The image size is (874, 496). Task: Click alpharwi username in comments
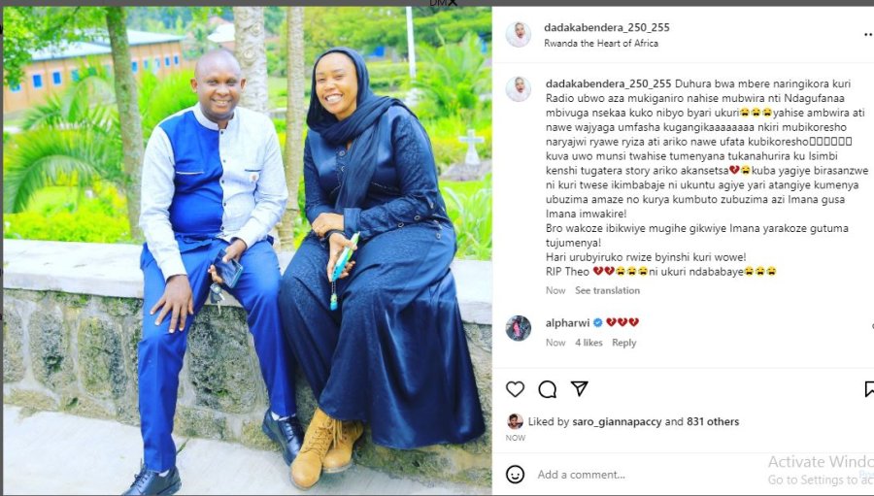tap(567, 322)
